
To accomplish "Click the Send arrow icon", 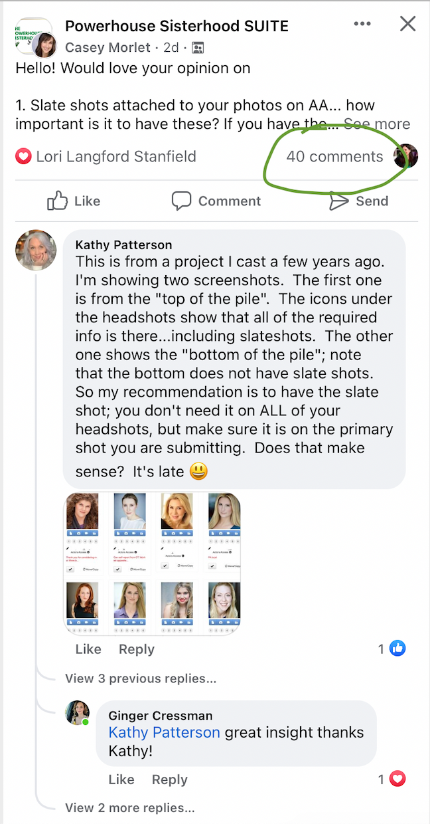I will [339, 201].
